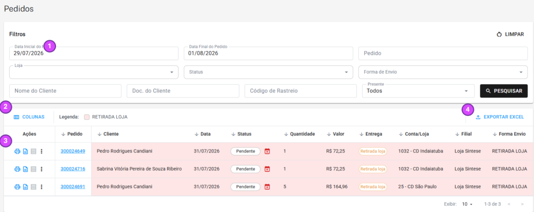This screenshot has height=212, width=534.
Task: Open order link 300024716
Action: pos(73,169)
